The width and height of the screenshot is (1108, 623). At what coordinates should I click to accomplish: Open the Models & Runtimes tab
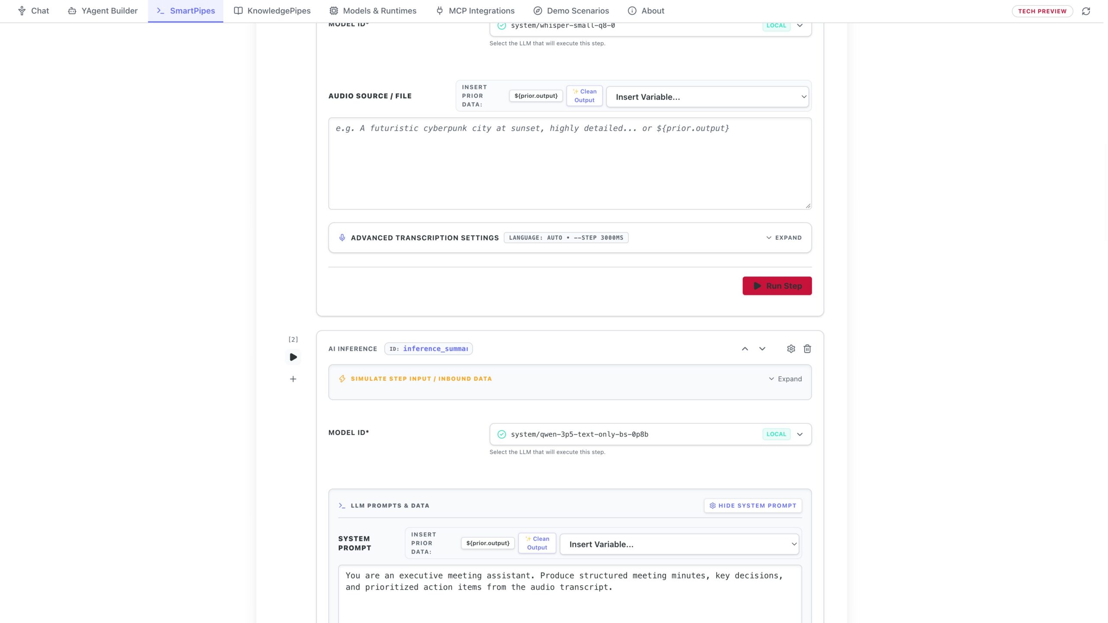[373, 11]
